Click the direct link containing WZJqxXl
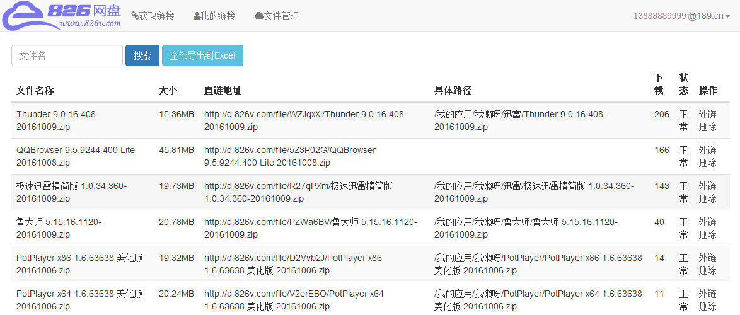Screen dimensions: 740x315 coord(306,121)
